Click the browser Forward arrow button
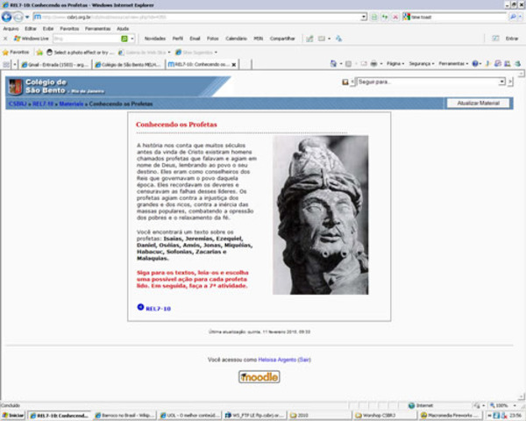 18,17
